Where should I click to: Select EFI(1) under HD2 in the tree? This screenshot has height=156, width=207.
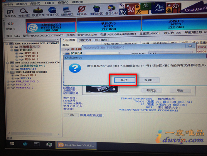tap(26, 78)
